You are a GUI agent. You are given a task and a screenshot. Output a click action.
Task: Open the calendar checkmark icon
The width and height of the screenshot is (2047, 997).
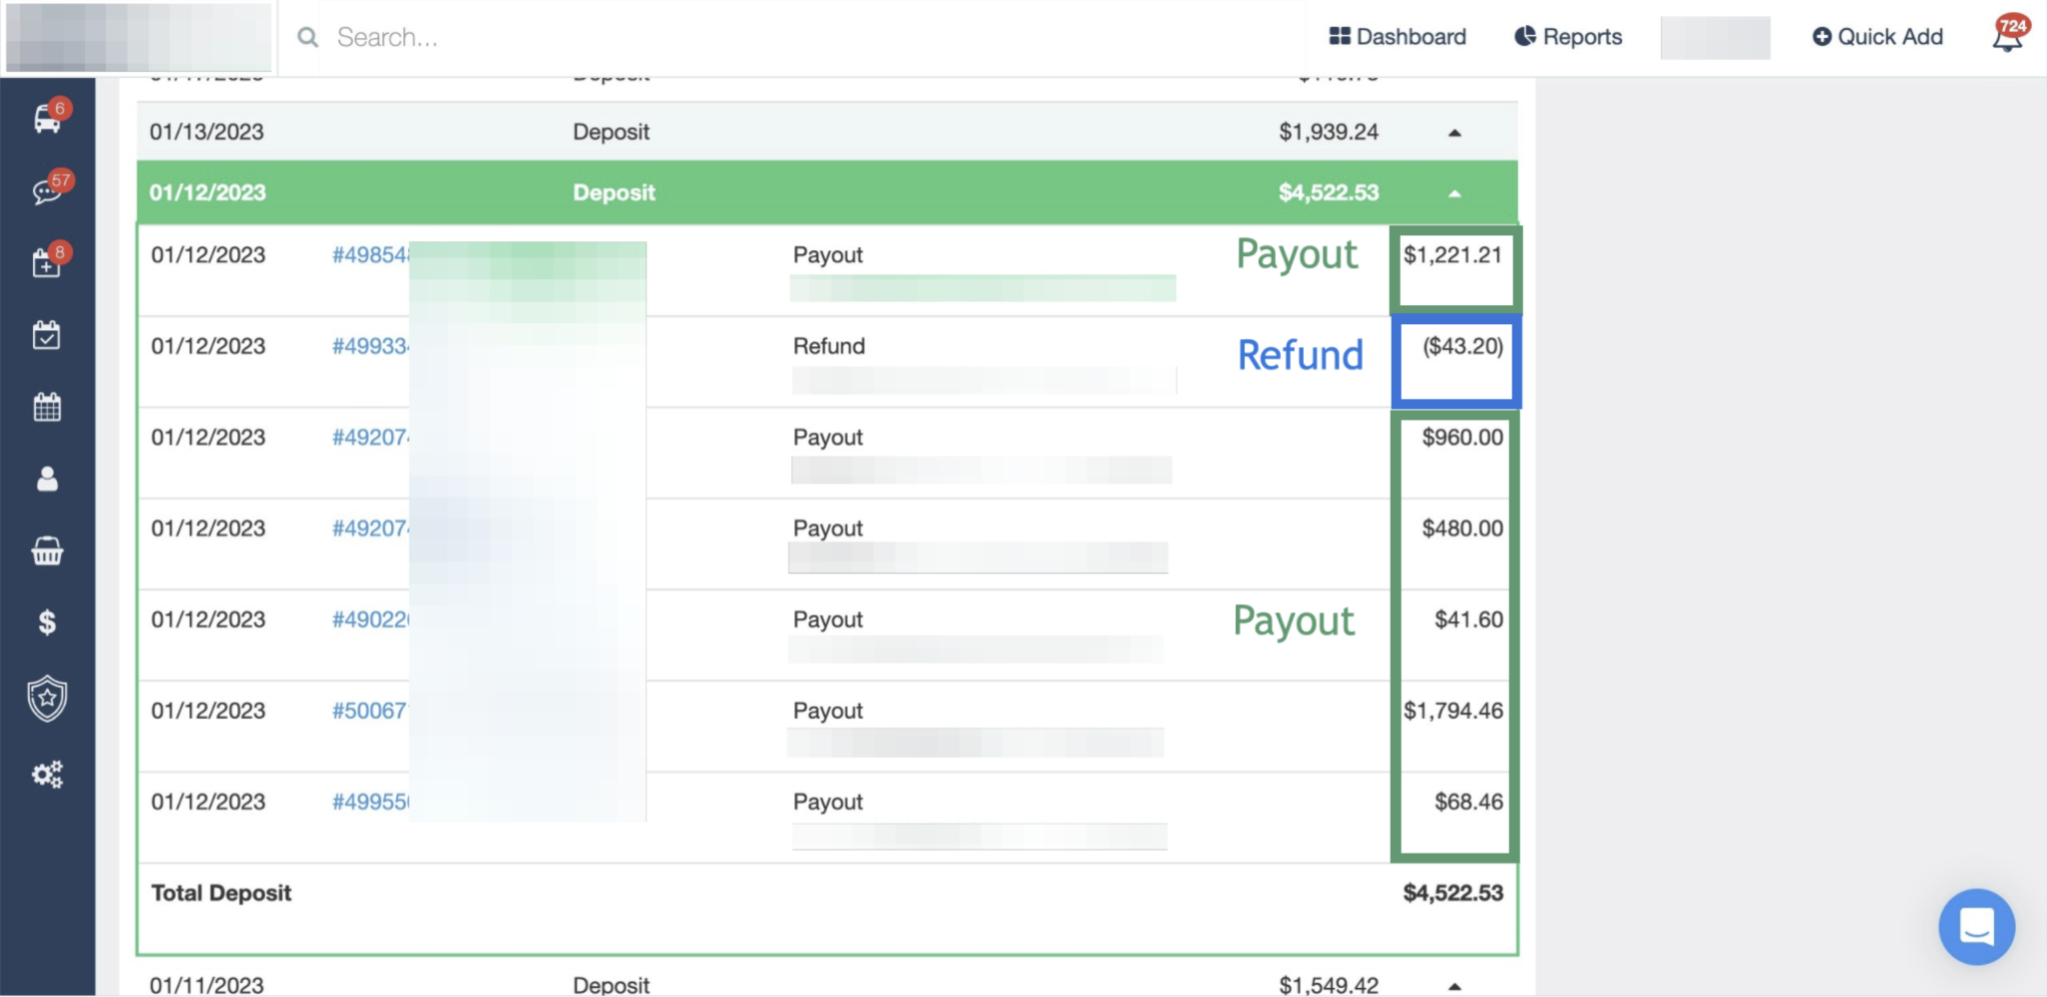point(47,335)
